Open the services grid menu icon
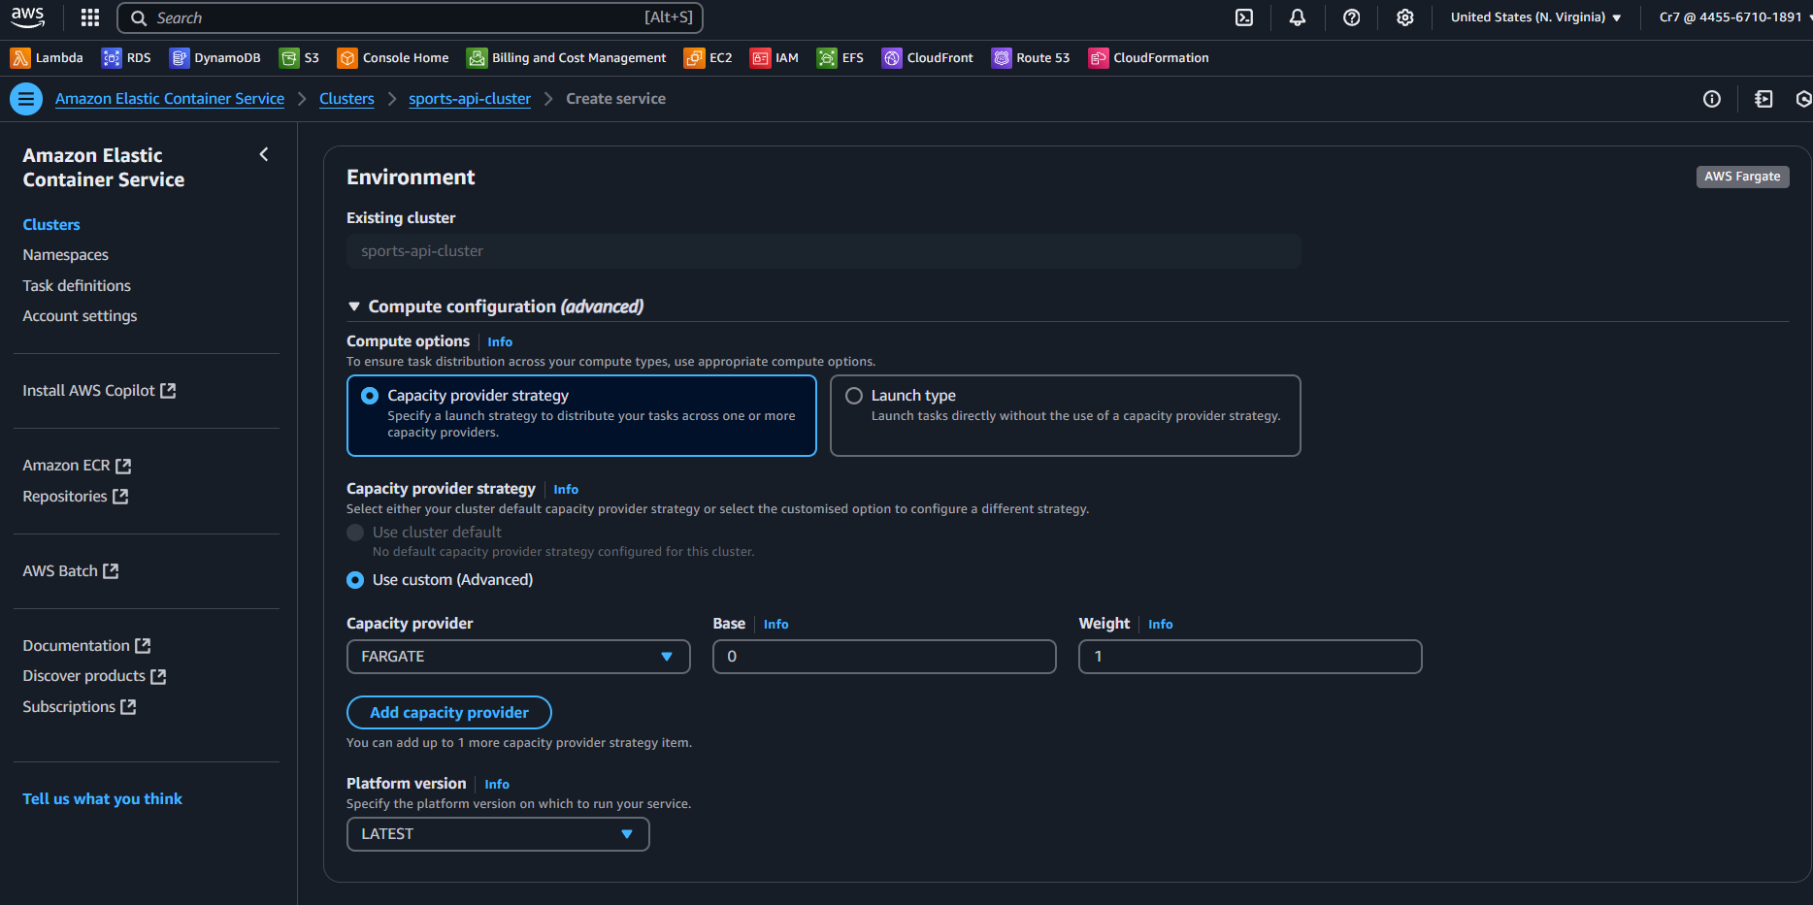1813x905 pixels. (90, 17)
